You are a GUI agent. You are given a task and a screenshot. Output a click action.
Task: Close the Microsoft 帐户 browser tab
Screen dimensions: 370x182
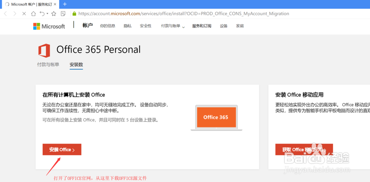(55, 4)
